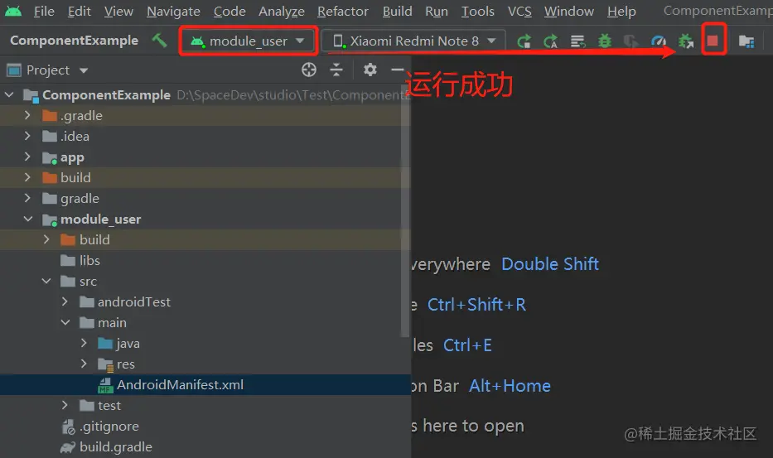Select the app module row
The height and width of the screenshot is (458, 773).
point(205,157)
